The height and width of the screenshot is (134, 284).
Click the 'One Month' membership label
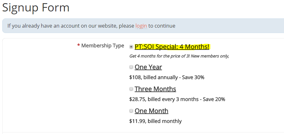[152, 111]
